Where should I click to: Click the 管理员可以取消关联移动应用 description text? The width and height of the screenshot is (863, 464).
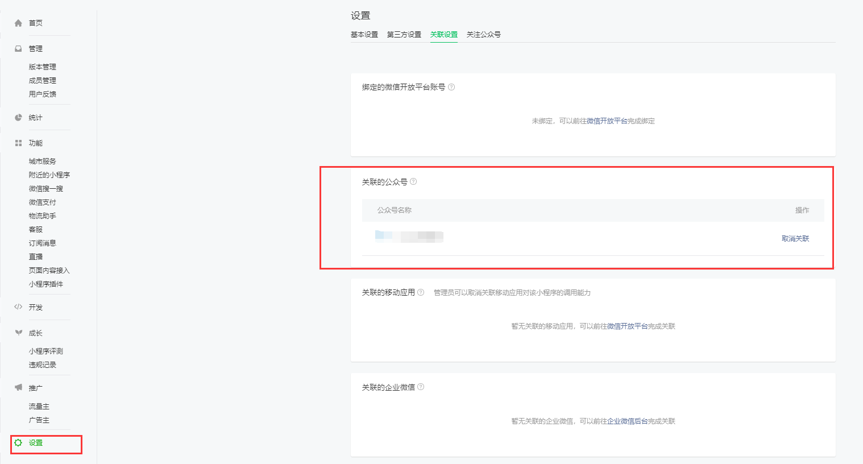[x=512, y=292]
